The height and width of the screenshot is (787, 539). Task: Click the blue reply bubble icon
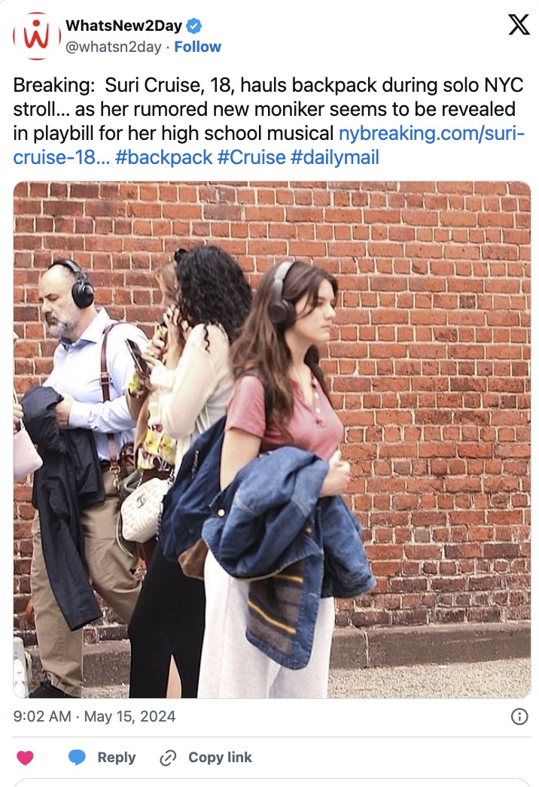(77, 757)
